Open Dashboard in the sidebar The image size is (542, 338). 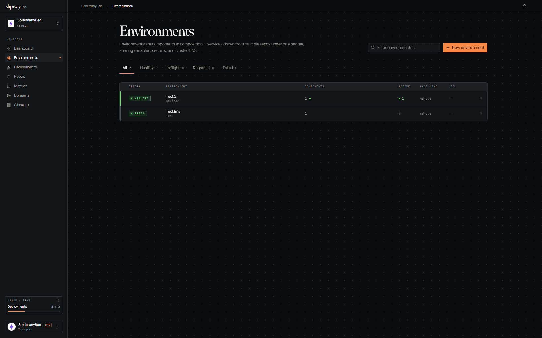click(x=34, y=48)
